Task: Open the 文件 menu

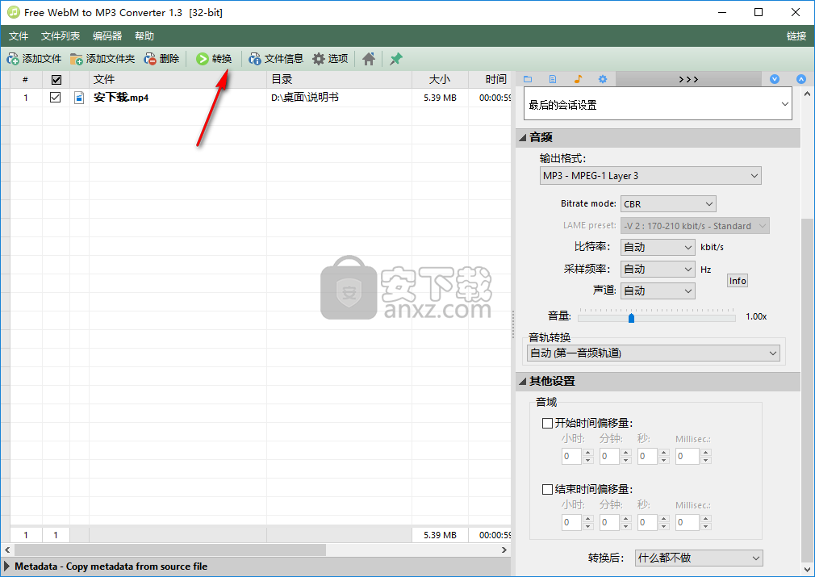Action: pos(19,36)
